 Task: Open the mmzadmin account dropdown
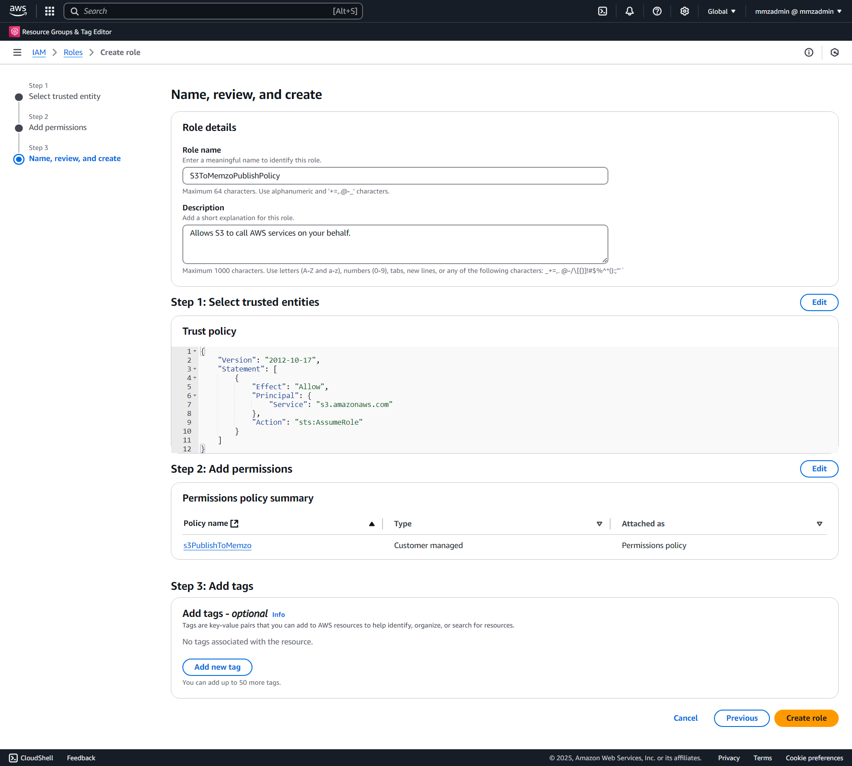coord(798,11)
